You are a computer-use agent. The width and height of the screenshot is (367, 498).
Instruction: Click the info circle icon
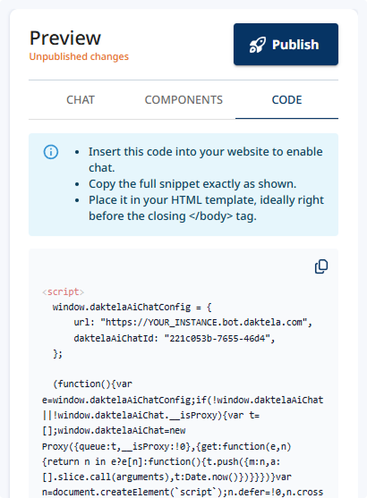(51, 152)
